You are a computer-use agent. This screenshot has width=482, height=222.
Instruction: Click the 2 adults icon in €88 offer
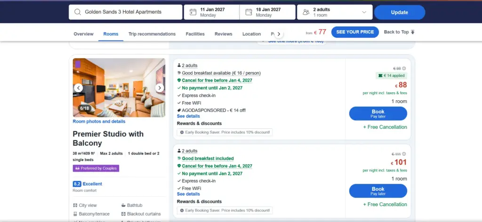[179, 65]
